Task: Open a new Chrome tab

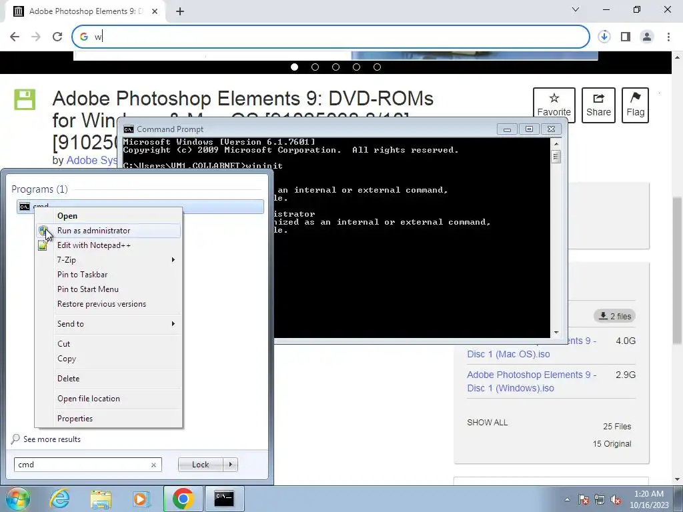Action: (x=180, y=11)
